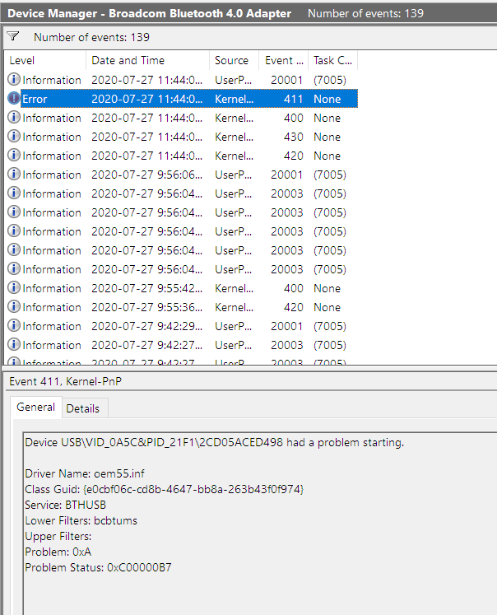
Task: Sort by the Task Category column header
Action: tap(333, 60)
